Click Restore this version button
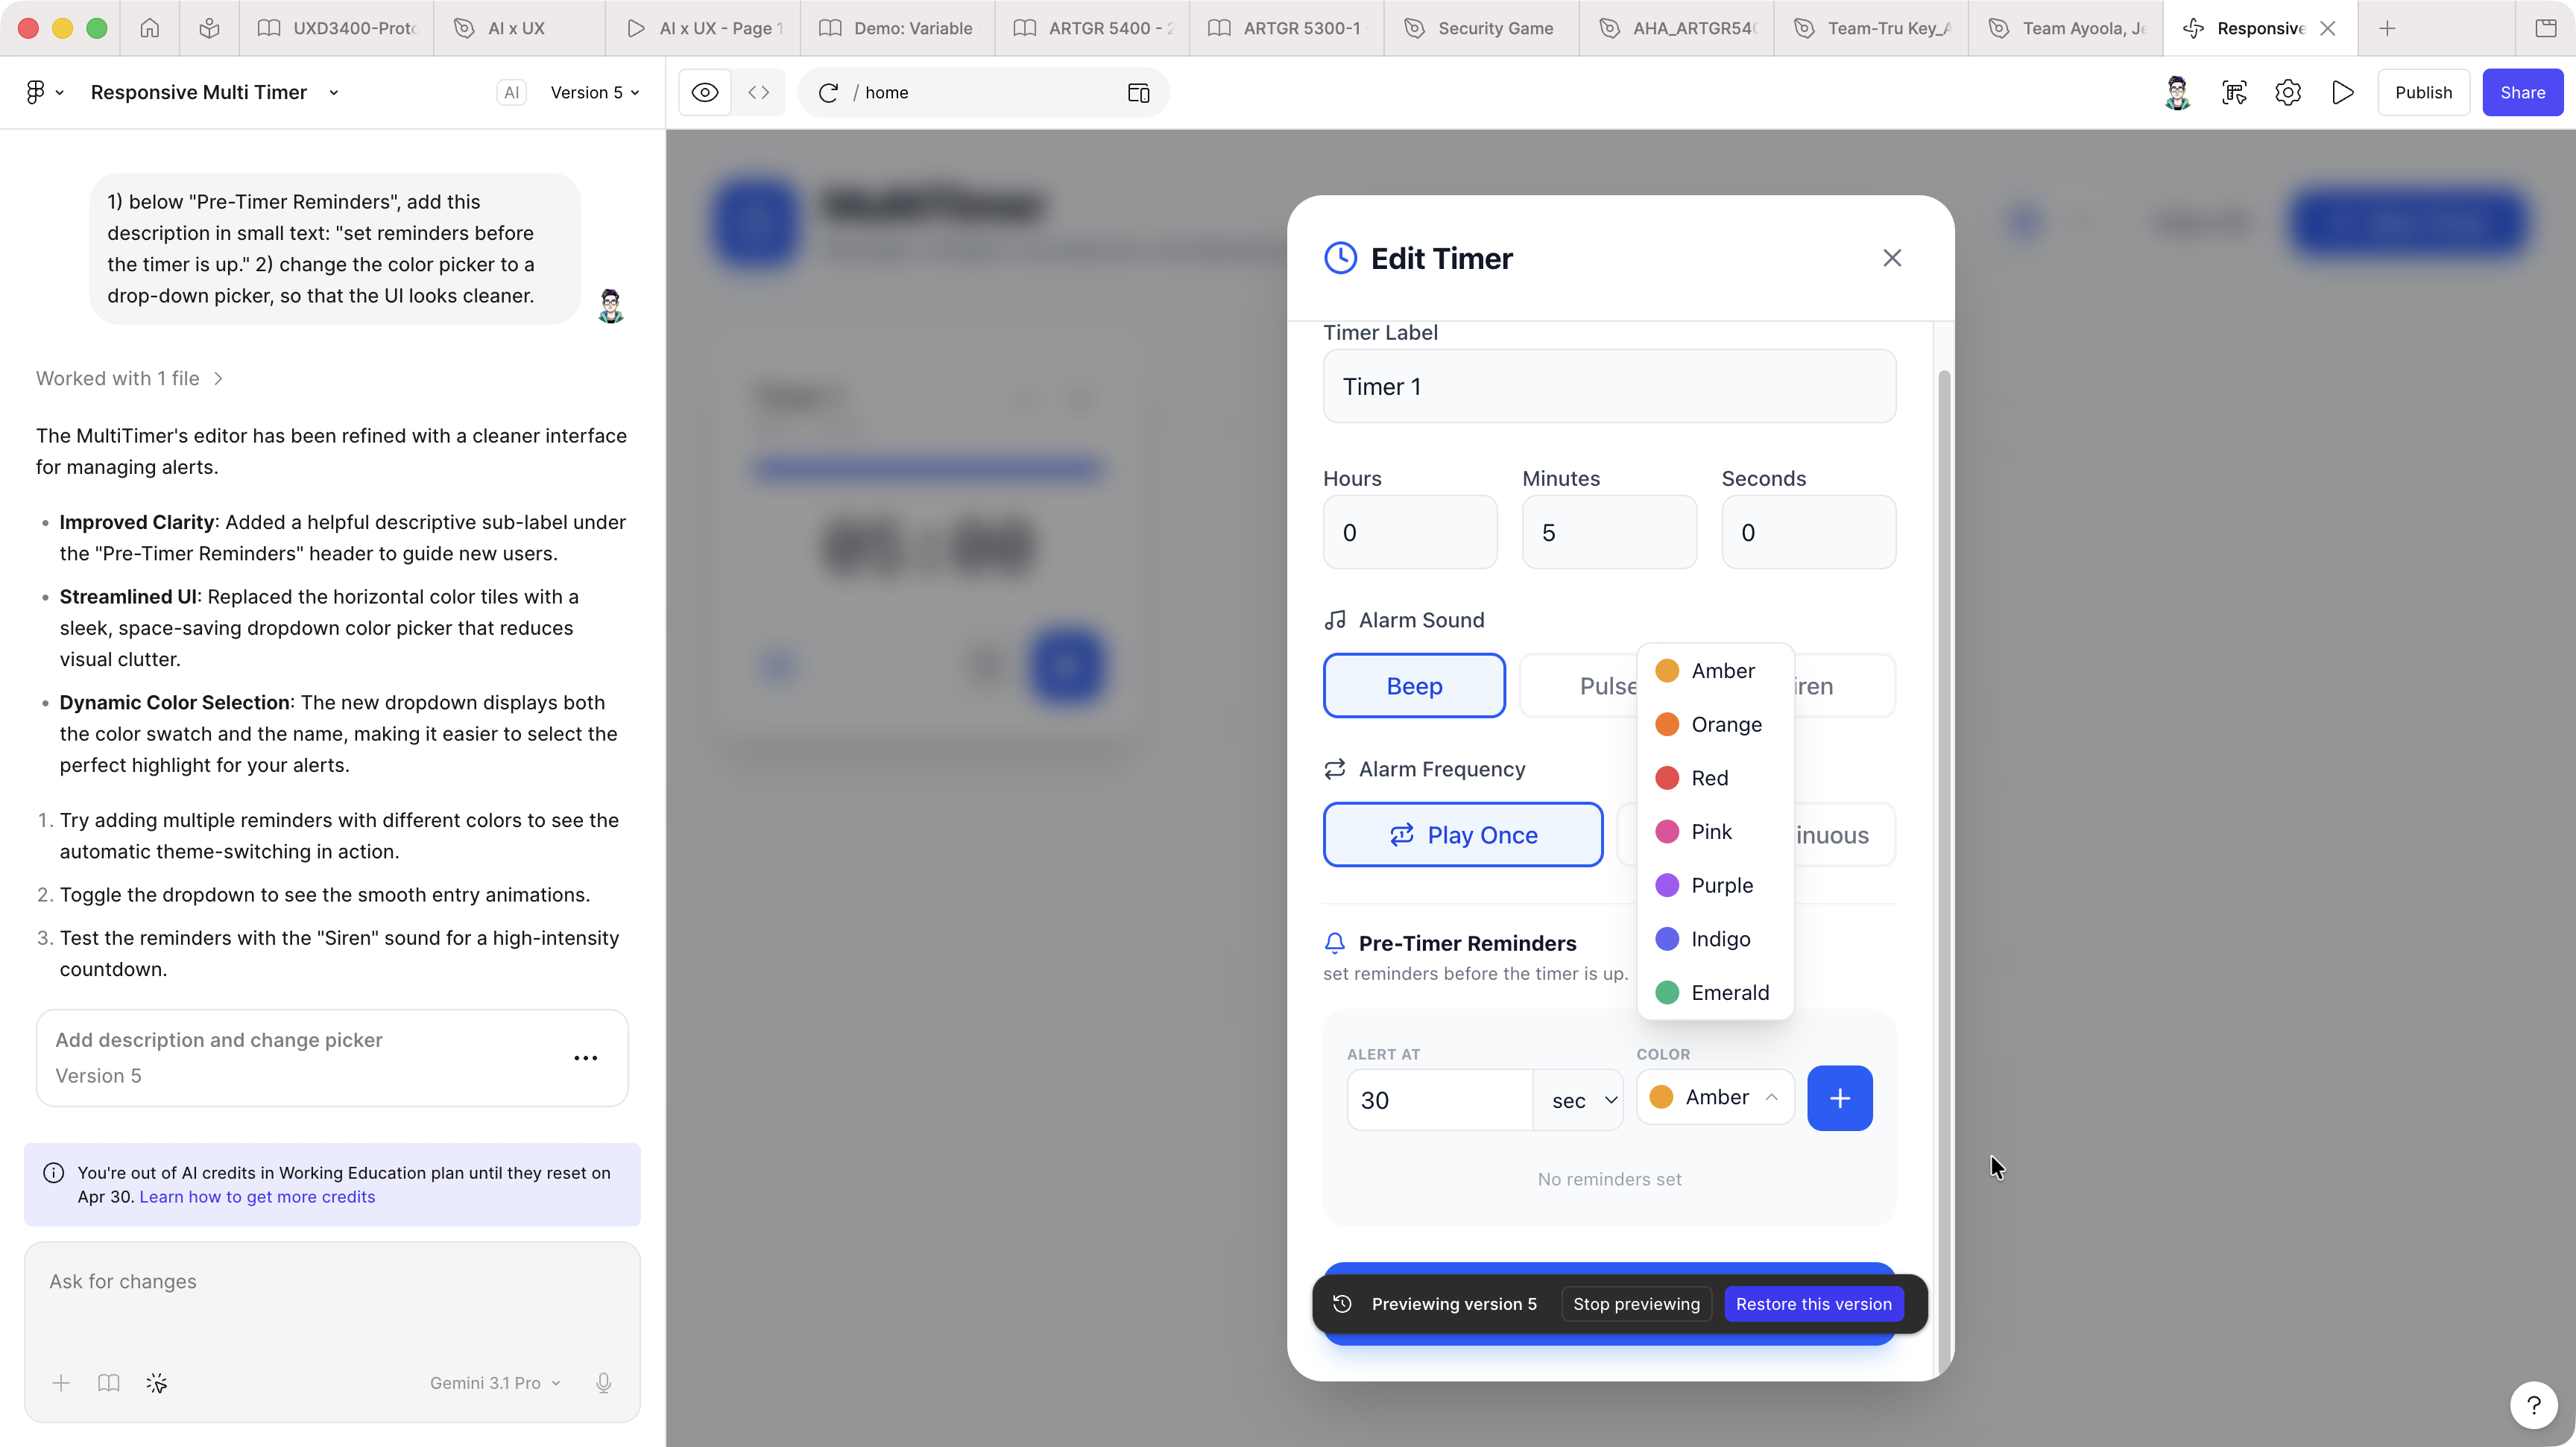Image resolution: width=2576 pixels, height=1447 pixels. tap(1813, 1303)
